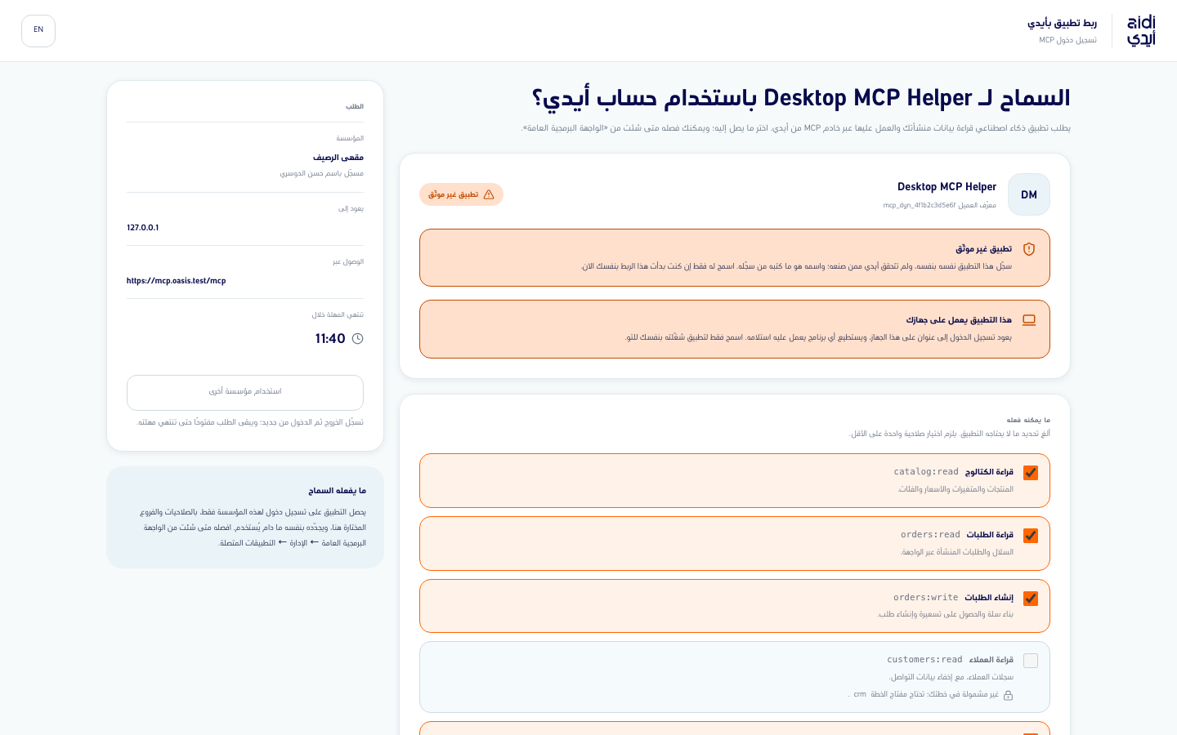This screenshot has width=1177, height=735.
Task: Click the "catalog:read" scope code
Action: coord(926,472)
